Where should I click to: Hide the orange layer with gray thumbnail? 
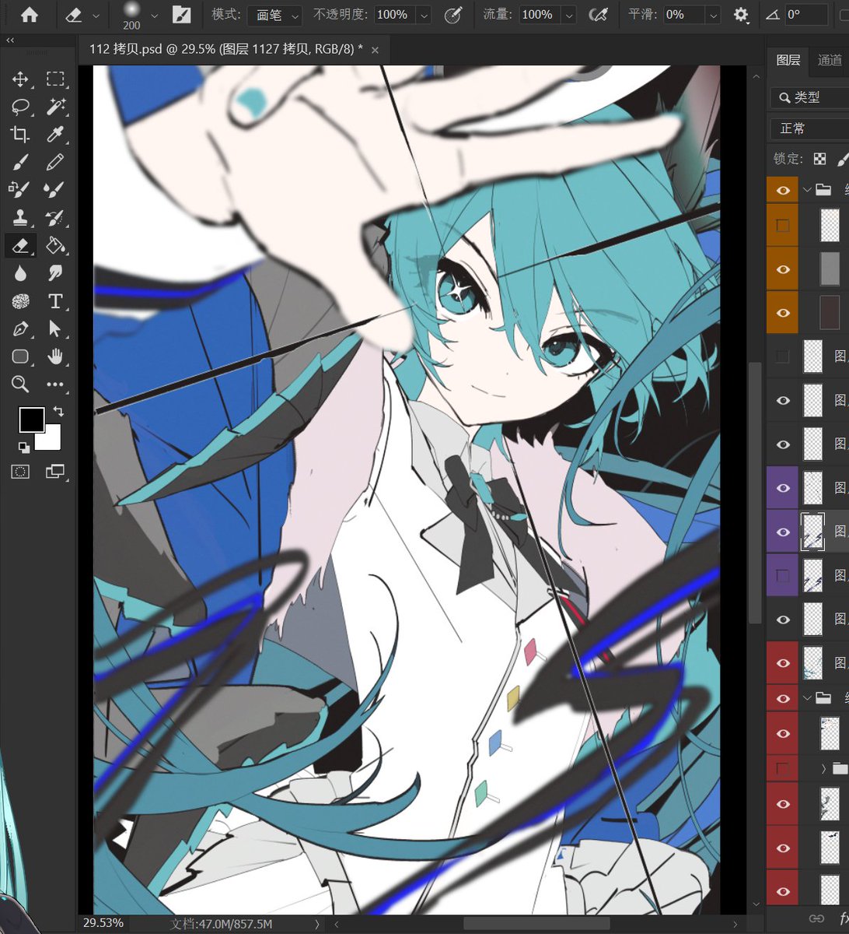click(783, 269)
